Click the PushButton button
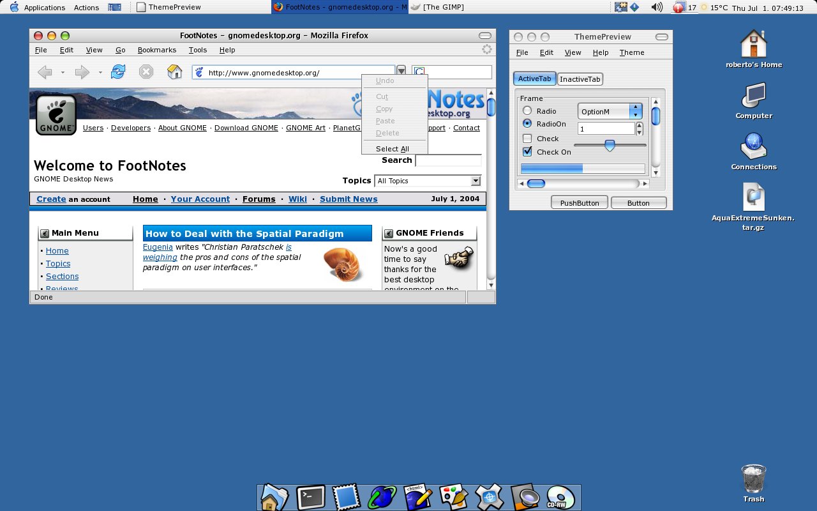Image resolution: width=817 pixels, height=511 pixels. (580, 203)
